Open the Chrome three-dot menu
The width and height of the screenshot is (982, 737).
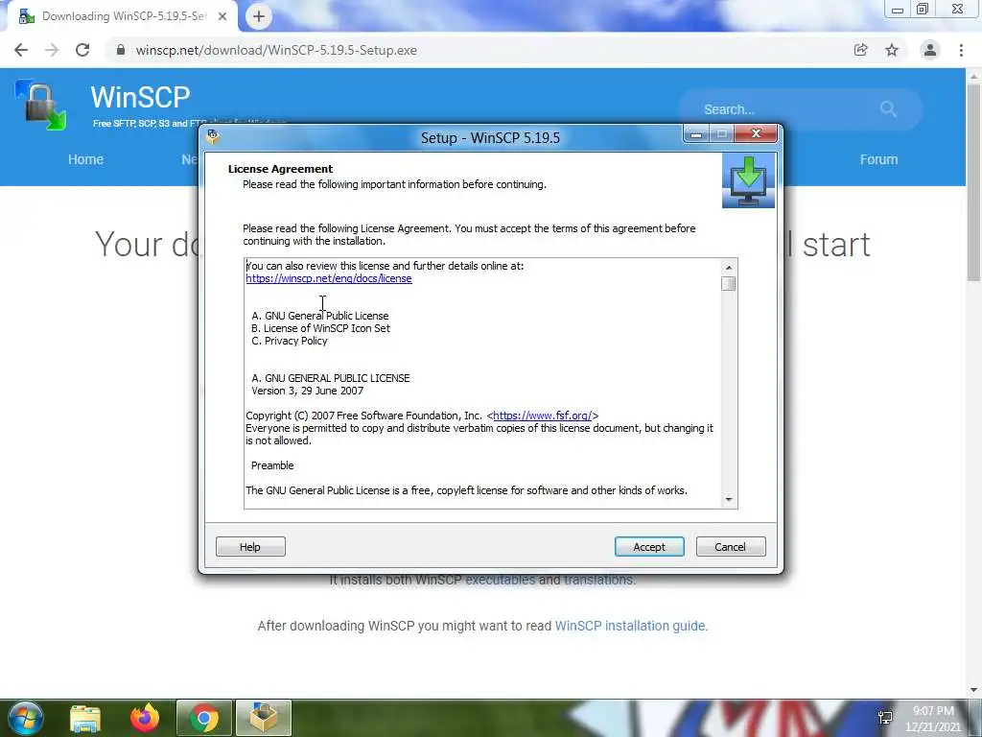(x=961, y=50)
